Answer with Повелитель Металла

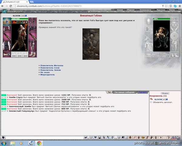point(52,66)
